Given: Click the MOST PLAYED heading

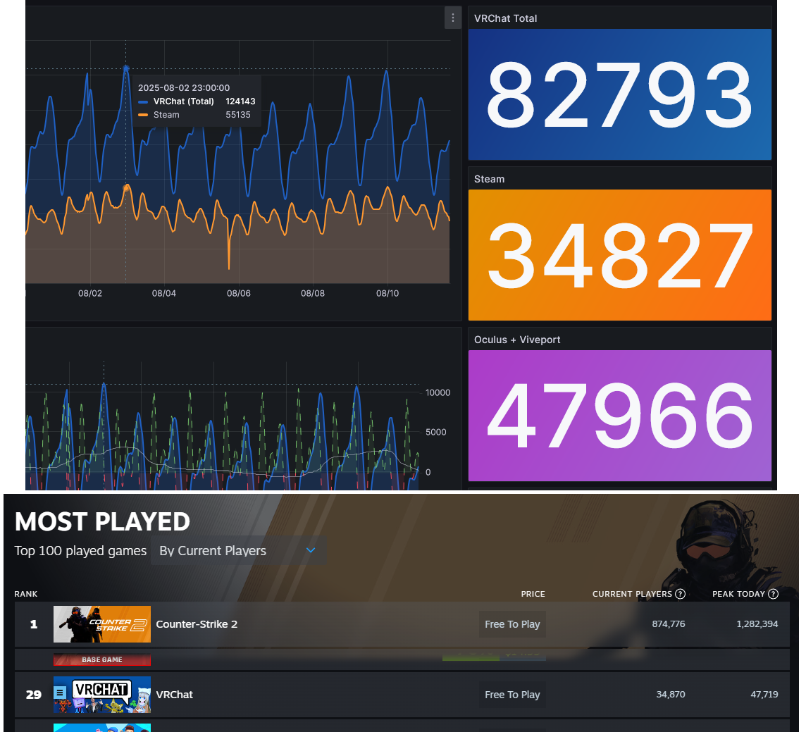Looking at the screenshot, I should (102, 522).
